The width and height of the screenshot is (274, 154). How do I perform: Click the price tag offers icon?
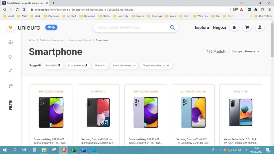[10, 57]
